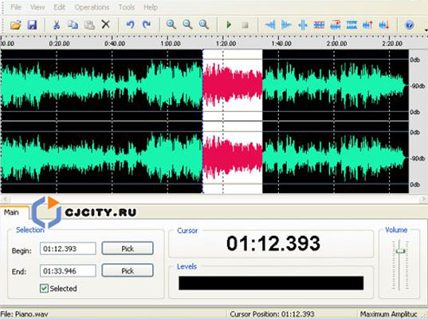Open the File menu
The image size is (428, 319).
click(x=16, y=7)
